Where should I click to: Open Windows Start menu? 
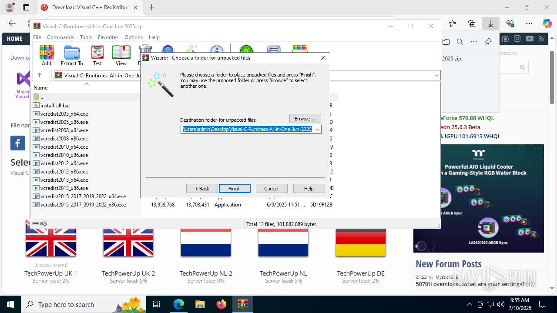[10, 304]
